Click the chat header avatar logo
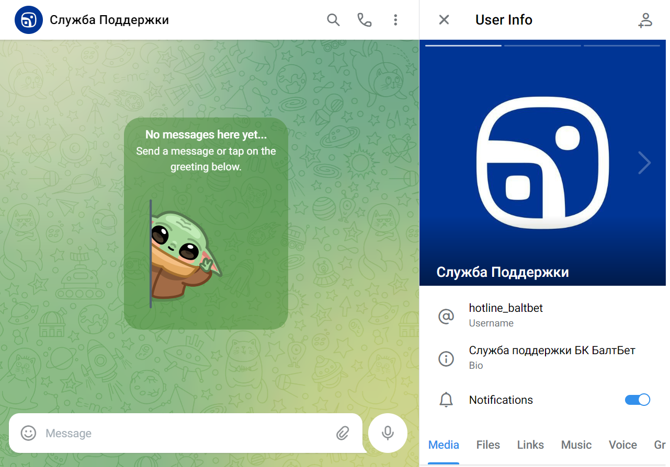 29,20
